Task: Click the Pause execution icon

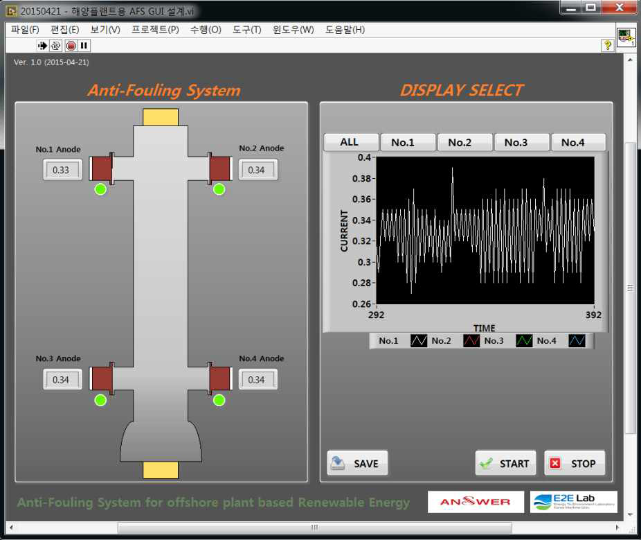Action: (84, 46)
